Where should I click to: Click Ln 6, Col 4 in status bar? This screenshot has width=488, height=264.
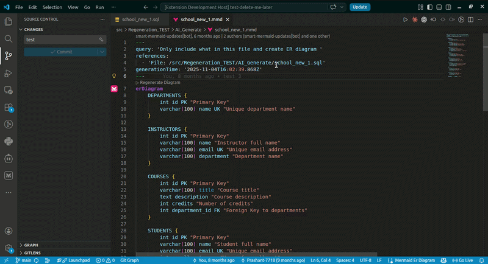(321, 260)
